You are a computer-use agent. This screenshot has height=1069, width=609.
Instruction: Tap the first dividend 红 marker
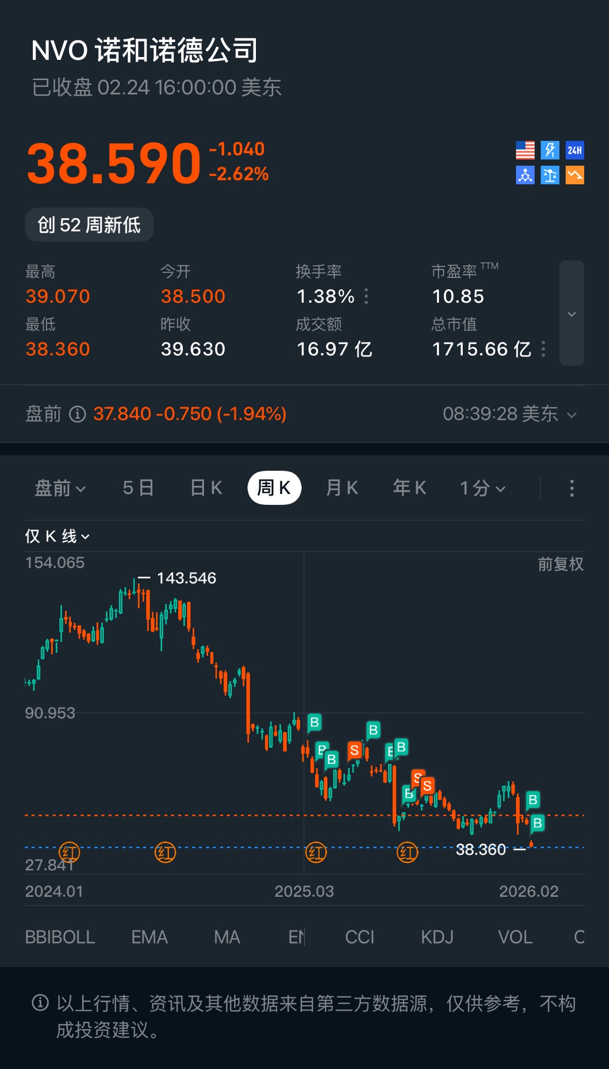pyautogui.click(x=70, y=852)
